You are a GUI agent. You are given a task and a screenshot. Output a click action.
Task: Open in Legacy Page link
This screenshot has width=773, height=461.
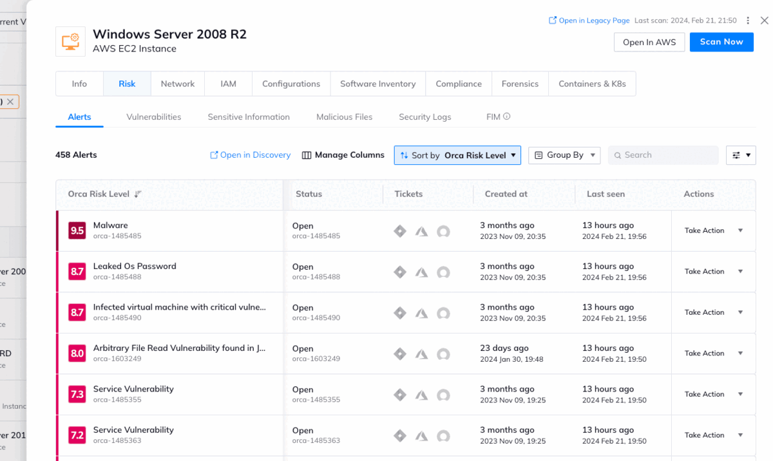coord(589,21)
